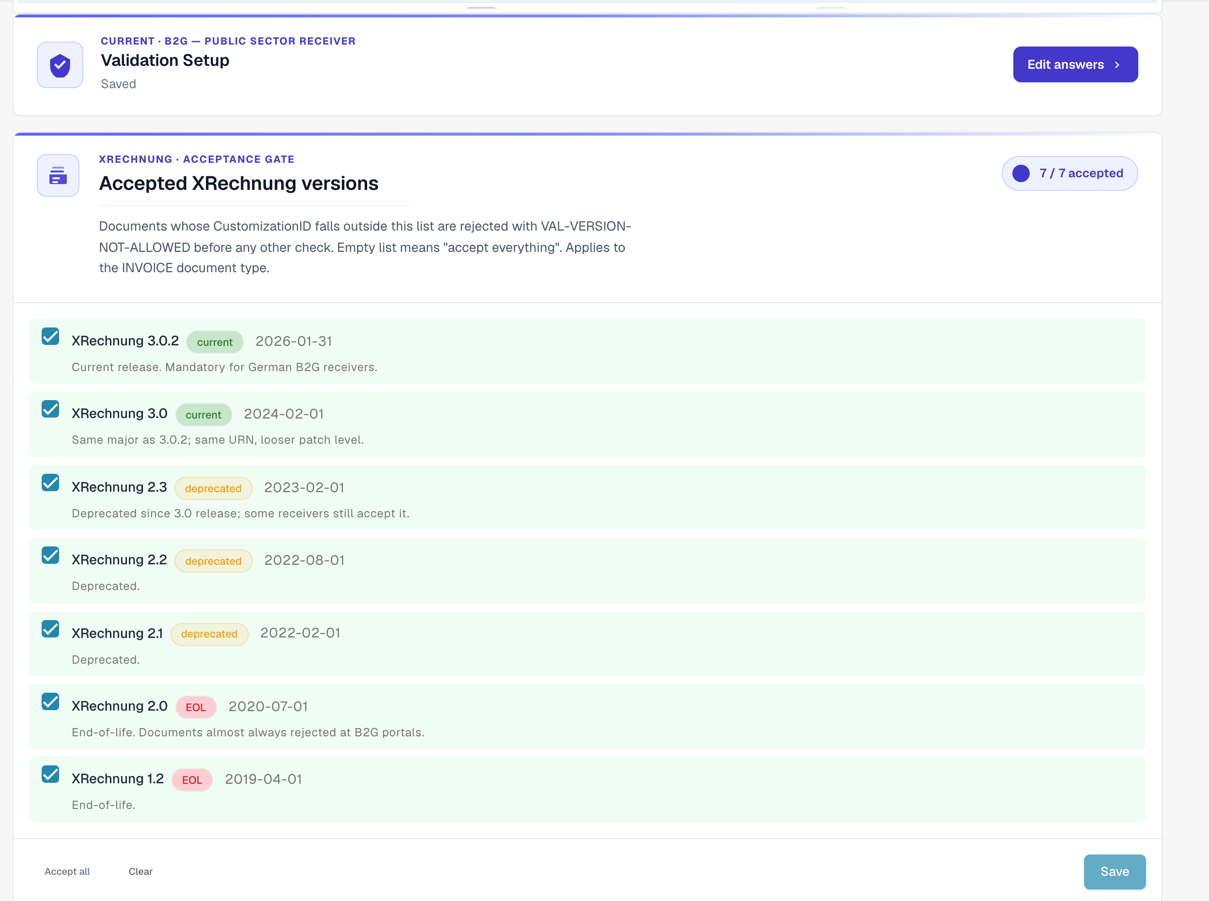
Task: Click the Saved status text
Action: (118, 84)
